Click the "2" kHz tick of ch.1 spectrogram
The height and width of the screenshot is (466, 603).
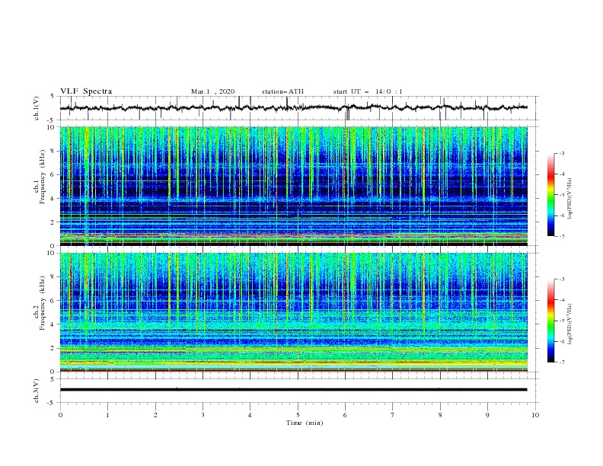coord(53,222)
